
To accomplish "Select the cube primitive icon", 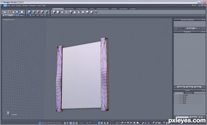I will point(54,12).
